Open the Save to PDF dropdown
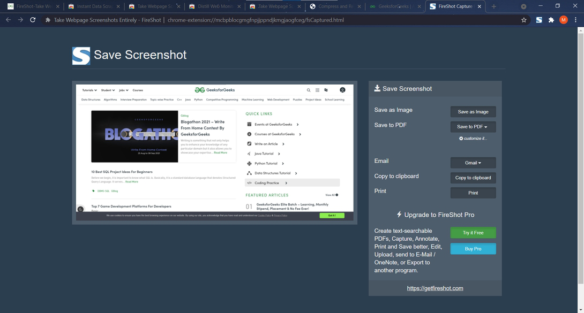The image size is (584, 313). [473, 127]
